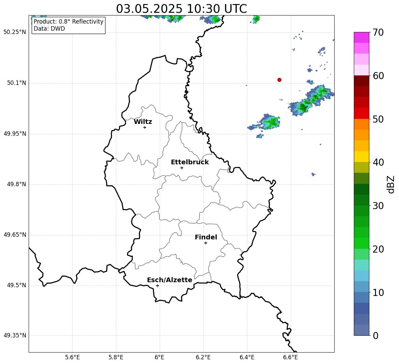Select the Ettelbruck station label

(190, 162)
